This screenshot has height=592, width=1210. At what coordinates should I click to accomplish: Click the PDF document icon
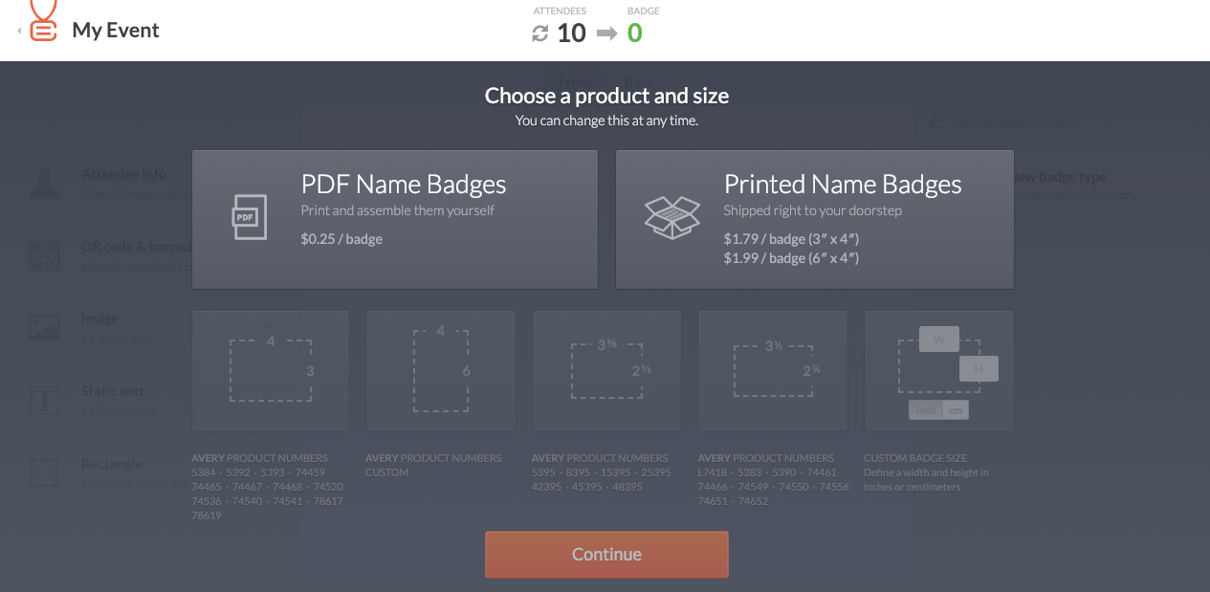[249, 217]
